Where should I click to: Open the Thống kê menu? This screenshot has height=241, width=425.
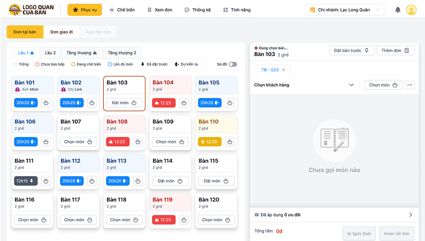[199, 10]
